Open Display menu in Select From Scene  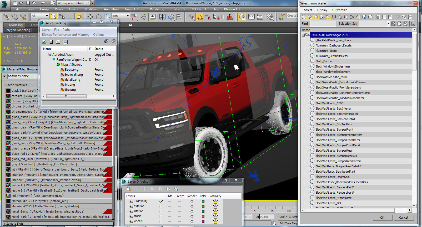(x=322, y=10)
